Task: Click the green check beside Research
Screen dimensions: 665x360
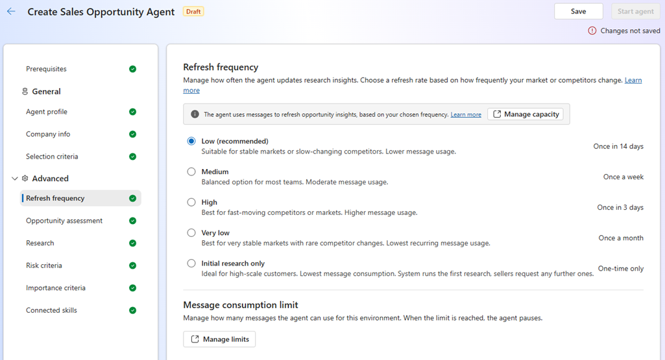Action: (133, 243)
